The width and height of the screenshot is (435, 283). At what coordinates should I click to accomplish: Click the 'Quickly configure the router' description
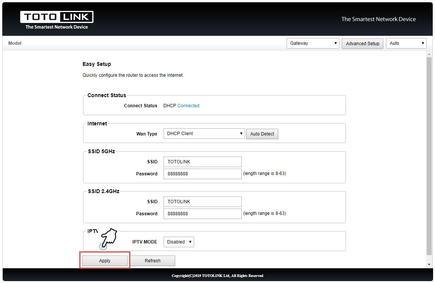point(133,75)
